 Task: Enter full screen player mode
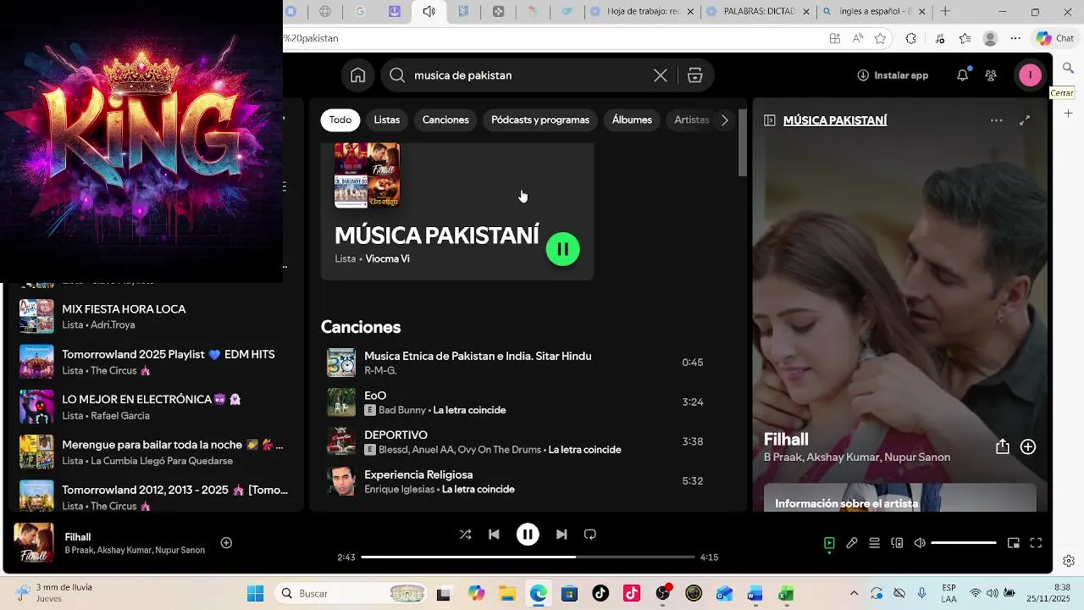[x=1036, y=543]
